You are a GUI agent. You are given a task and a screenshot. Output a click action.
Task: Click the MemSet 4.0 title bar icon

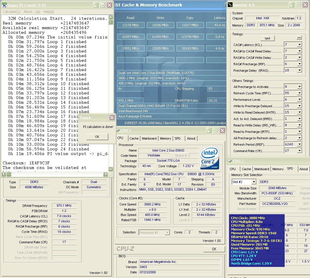point(230,5)
